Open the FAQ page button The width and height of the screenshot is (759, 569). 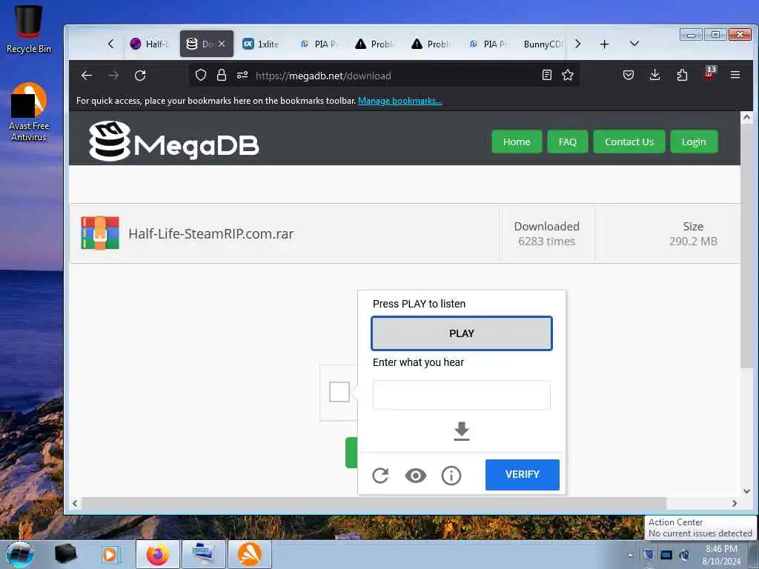point(567,142)
